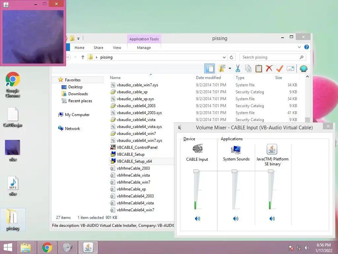This screenshot has height=254, width=338.
Task: Select the pissing folder on desktop
Action: tap(13, 220)
